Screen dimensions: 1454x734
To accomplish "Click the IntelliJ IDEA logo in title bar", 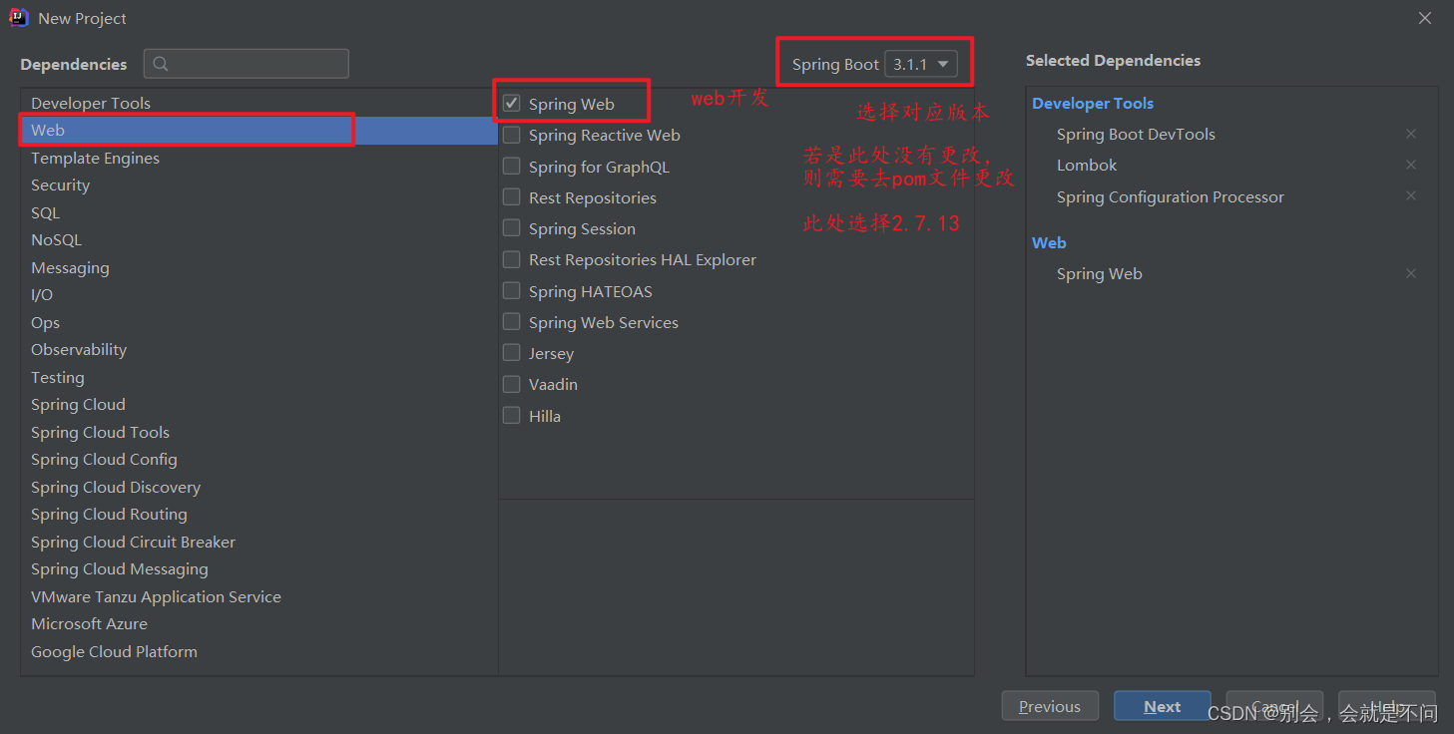I will (19, 18).
